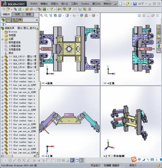The width and height of the screenshot is (162, 168).
Task: Click the Linear Component Pattern icon
Action: click(x=20, y=9)
